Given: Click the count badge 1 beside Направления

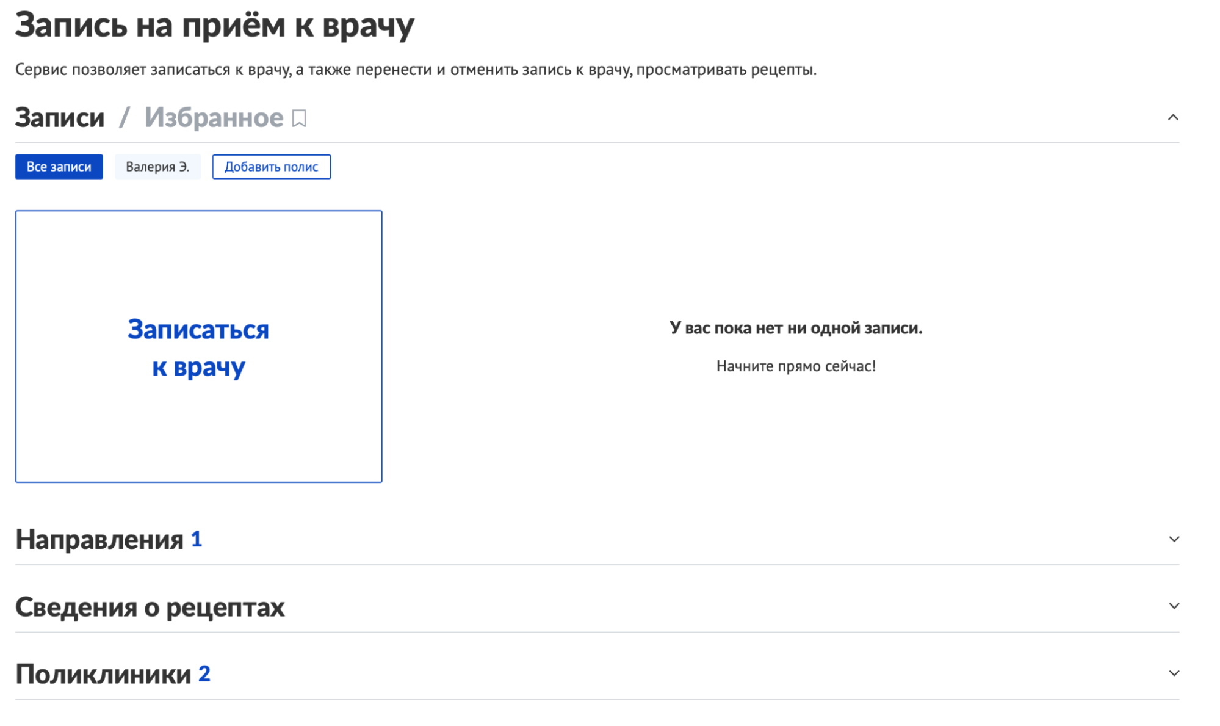Looking at the screenshot, I should pos(196,539).
